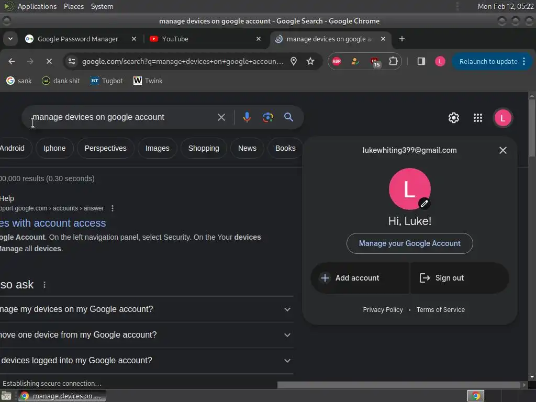
Task: Bookmark this page with the star icon
Action: tap(310, 61)
